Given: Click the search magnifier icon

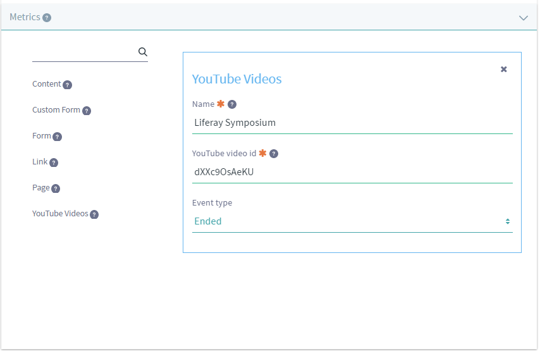Looking at the screenshot, I should click(142, 52).
